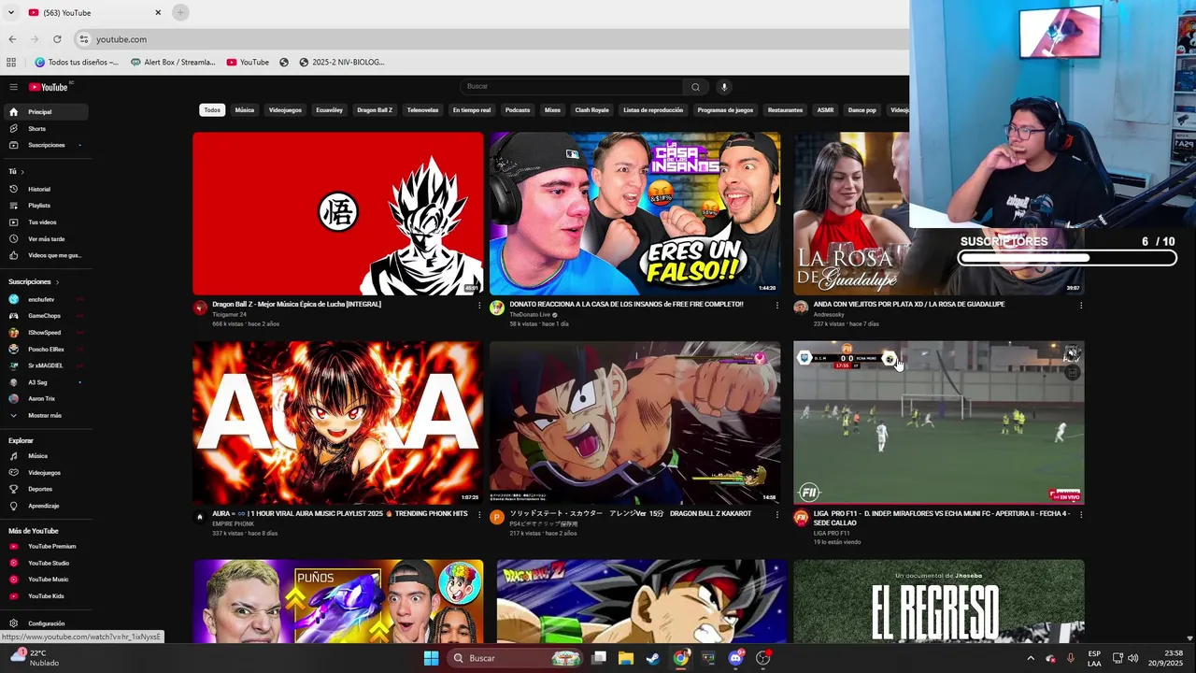Select the Todos filter chip

coord(212,110)
